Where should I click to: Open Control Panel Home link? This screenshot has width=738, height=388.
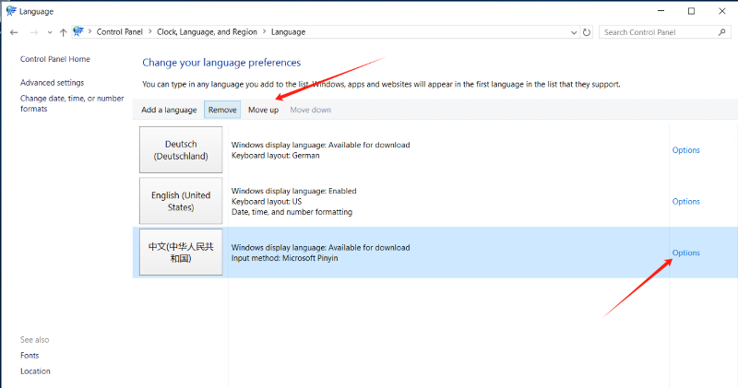(55, 59)
